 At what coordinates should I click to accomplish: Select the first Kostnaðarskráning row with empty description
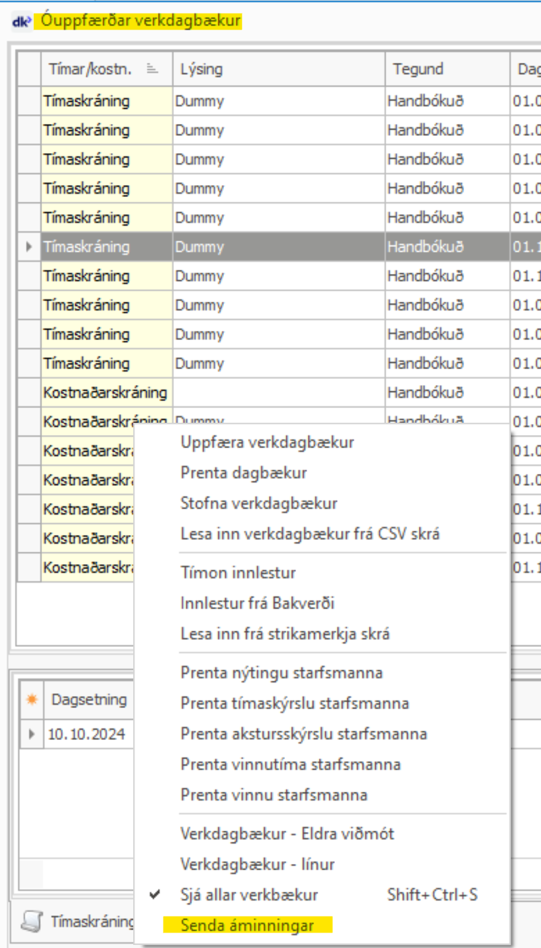[x=105, y=393]
